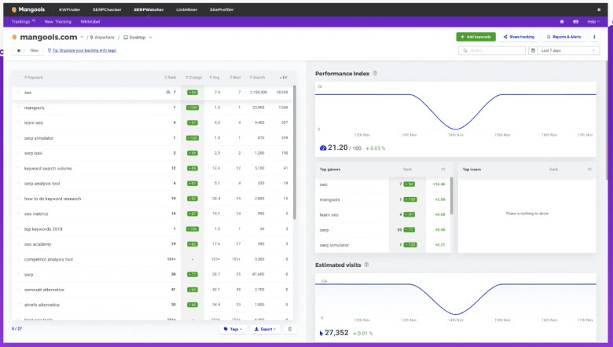The image size is (613, 347).
Task: Open the New Tracking tab
Action: [58, 22]
